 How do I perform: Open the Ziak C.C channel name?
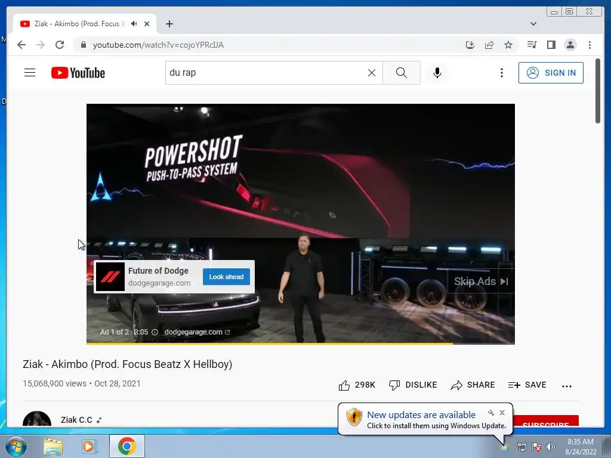[x=76, y=420]
